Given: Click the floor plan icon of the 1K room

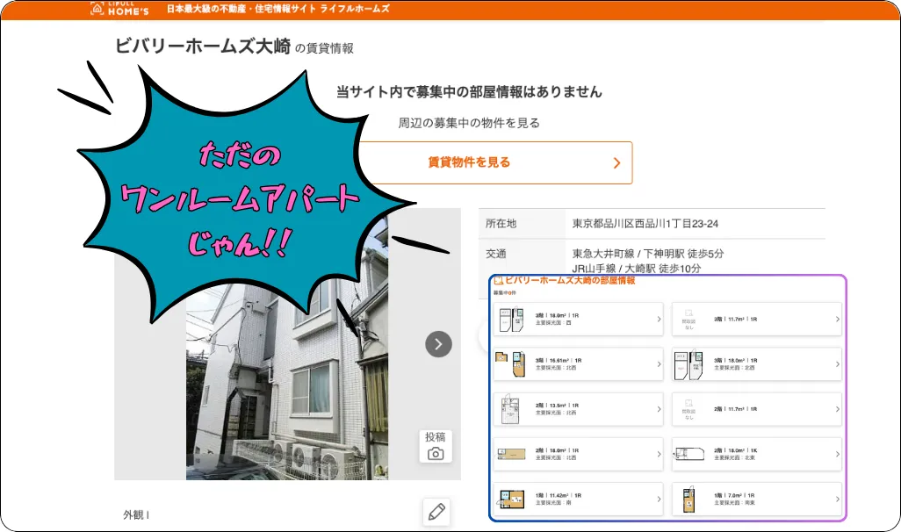Looking at the screenshot, I should coord(689,454).
